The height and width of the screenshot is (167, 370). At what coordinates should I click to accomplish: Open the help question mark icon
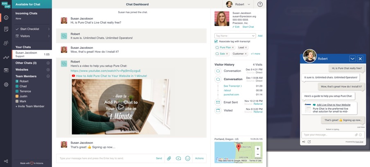click(x=260, y=5)
